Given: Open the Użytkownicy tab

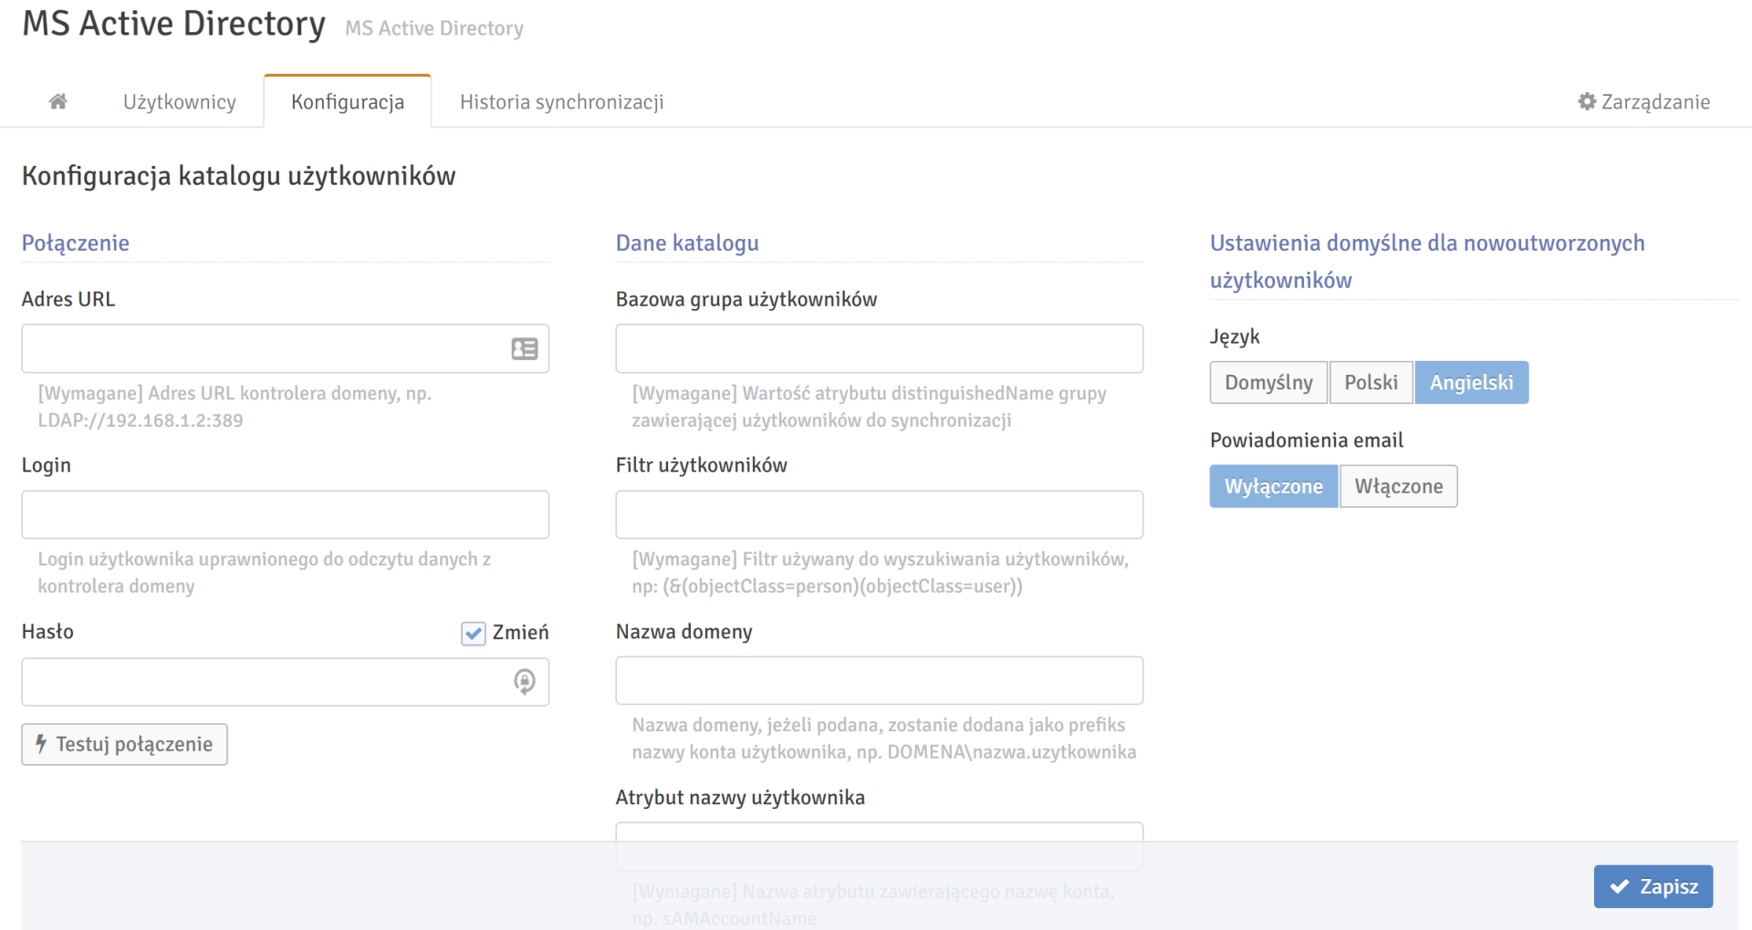Looking at the screenshot, I should (x=180, y=101).
